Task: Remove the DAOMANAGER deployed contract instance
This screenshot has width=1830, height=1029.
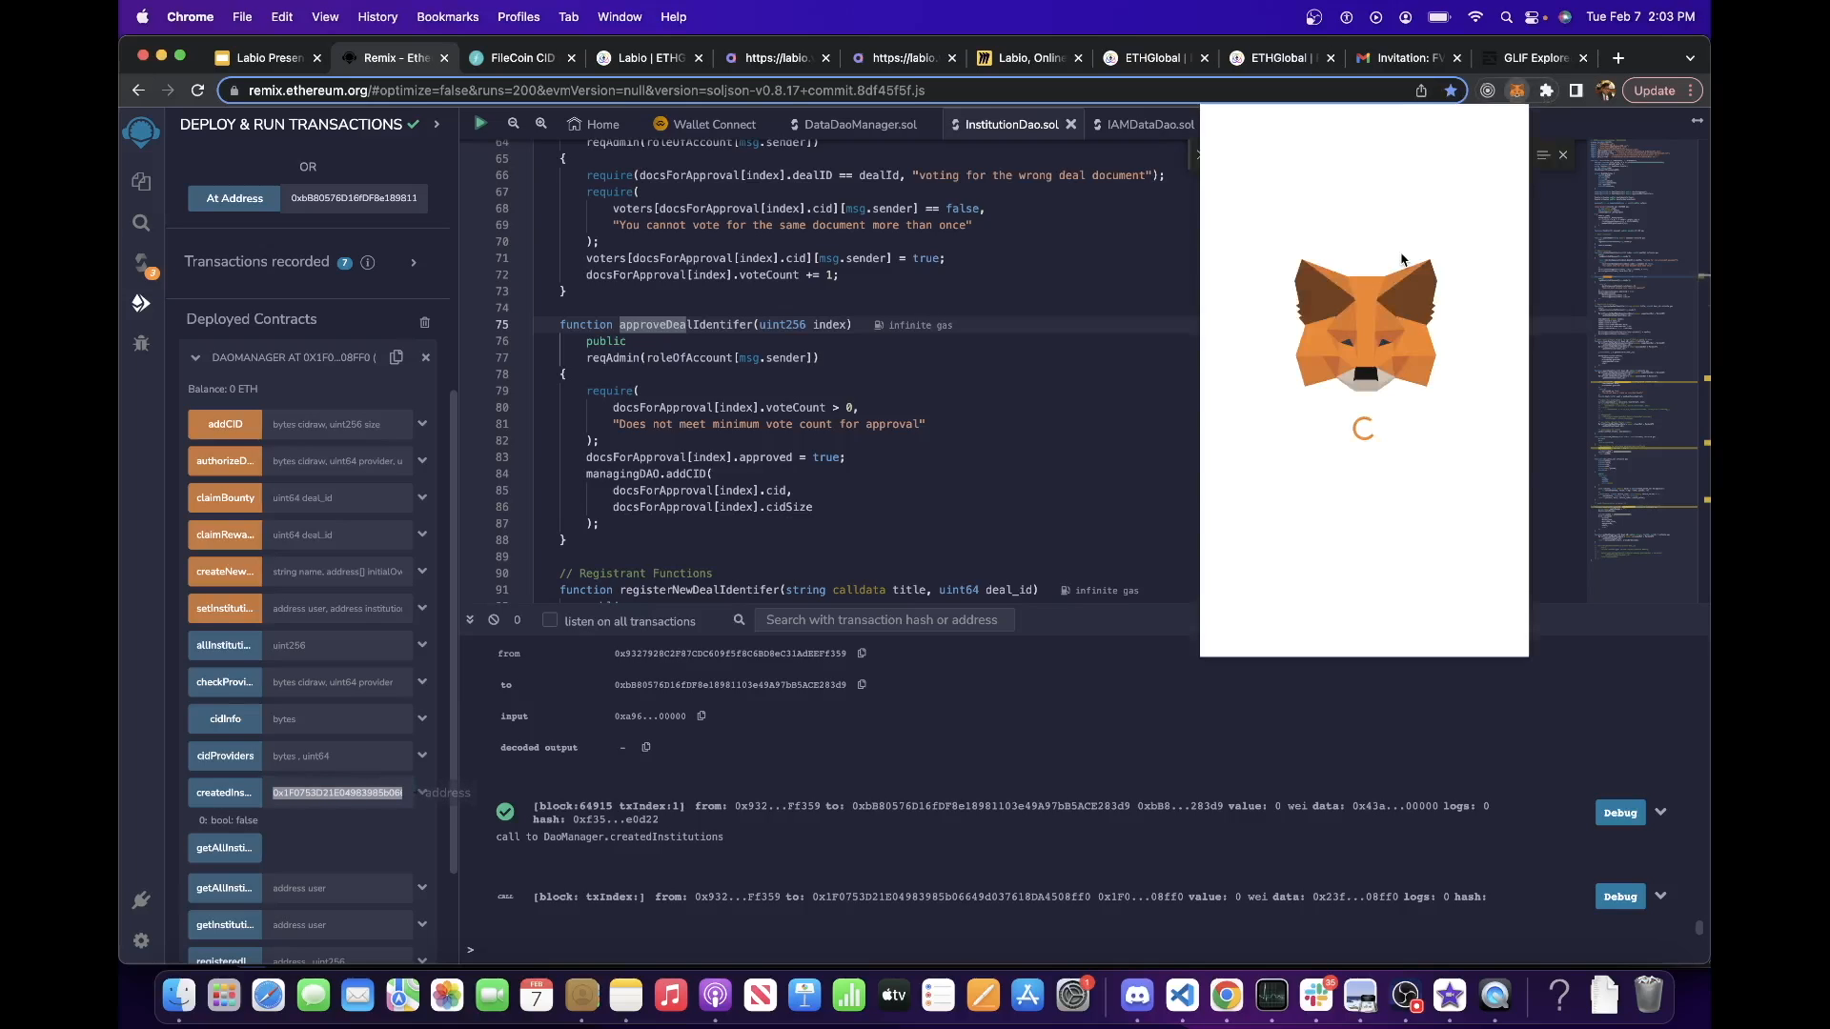Action: point(426,357)
